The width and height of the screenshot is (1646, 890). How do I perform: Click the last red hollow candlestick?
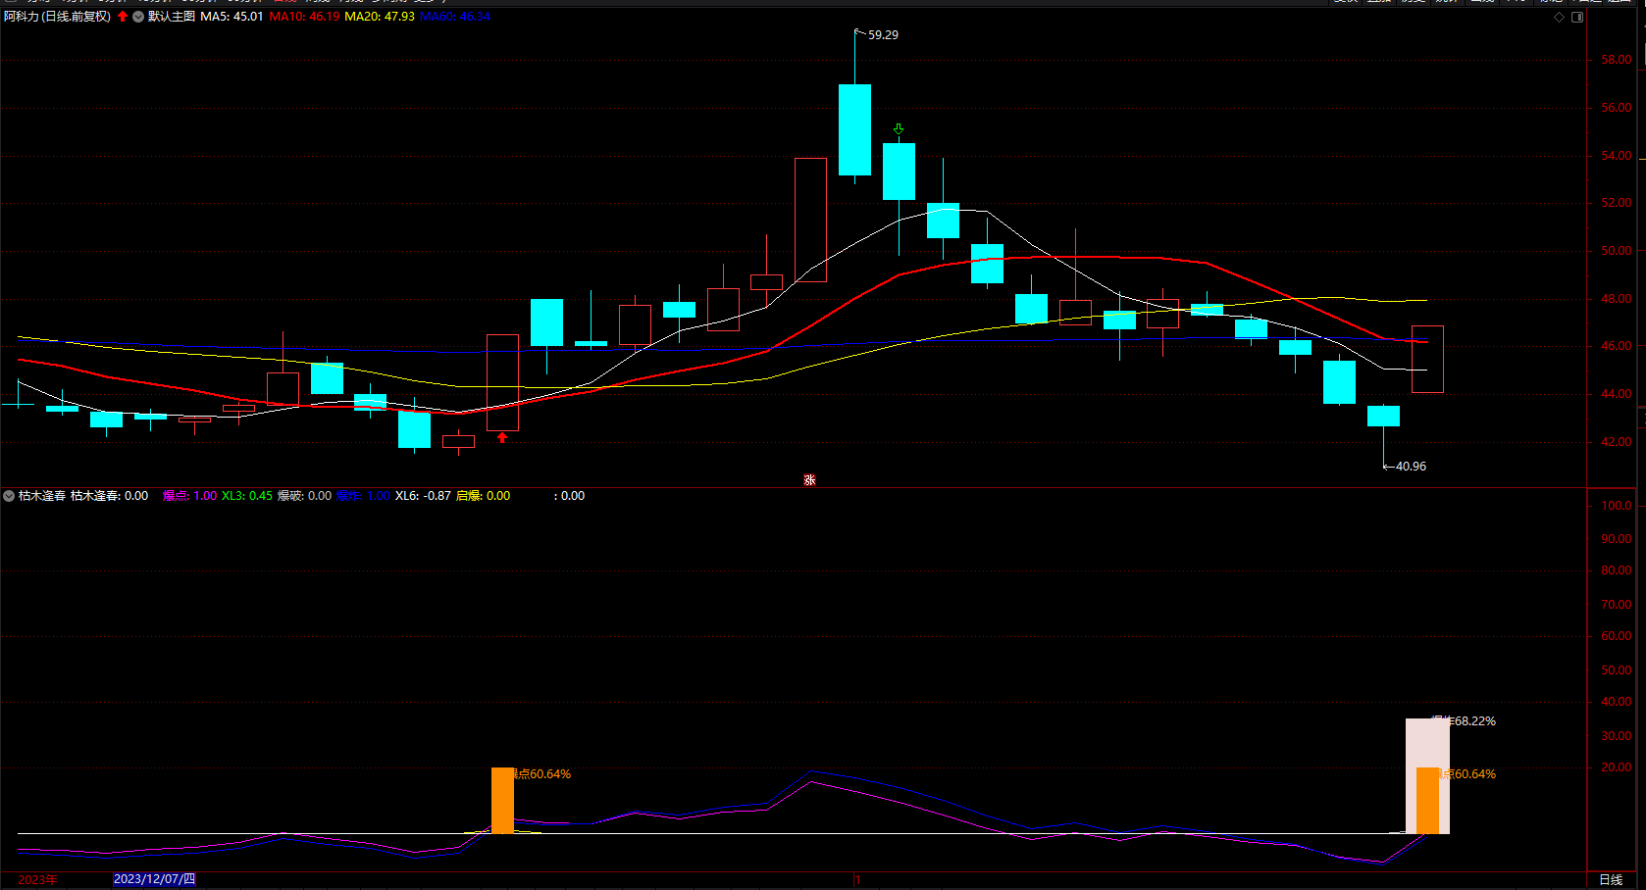click(x=1427, y=359)
